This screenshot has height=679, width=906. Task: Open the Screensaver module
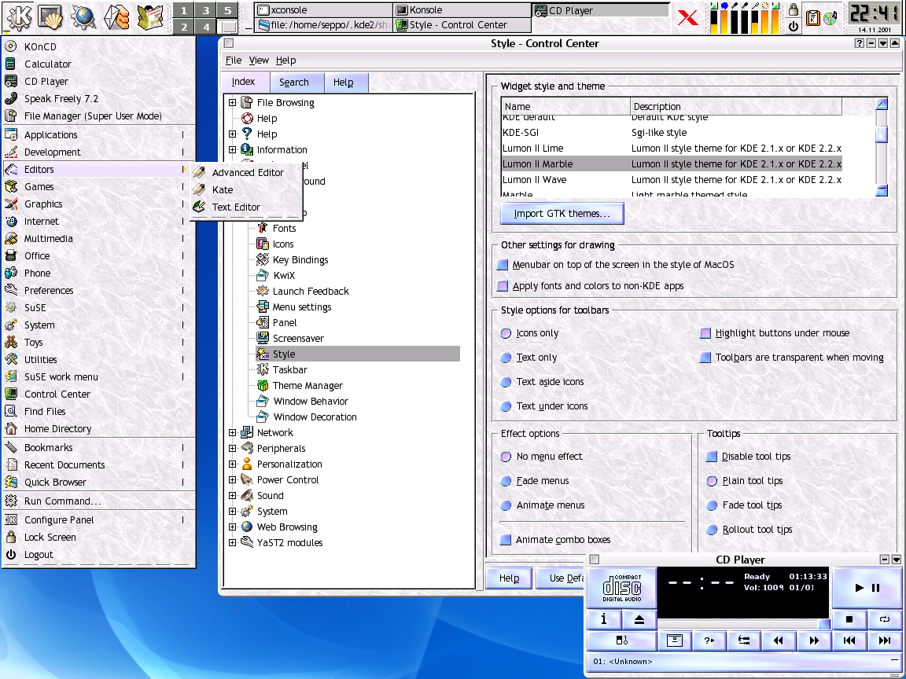coord(297,339)
